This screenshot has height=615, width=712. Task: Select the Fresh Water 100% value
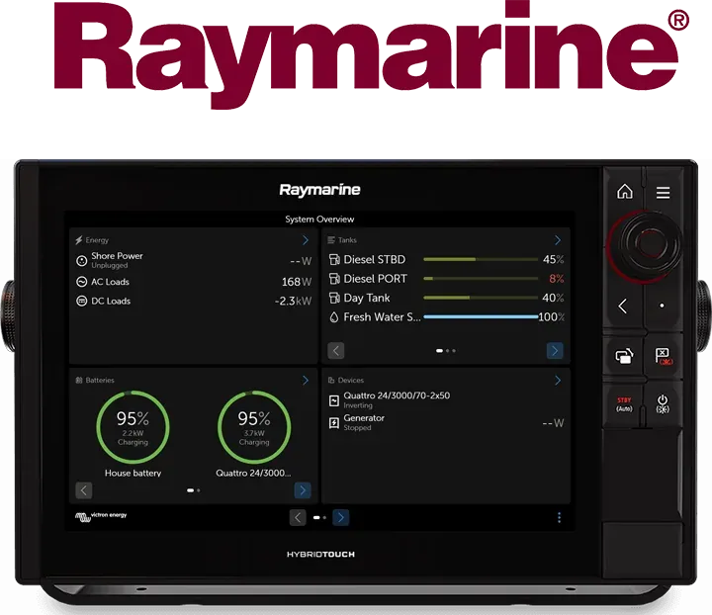click(x=551, y=316)
